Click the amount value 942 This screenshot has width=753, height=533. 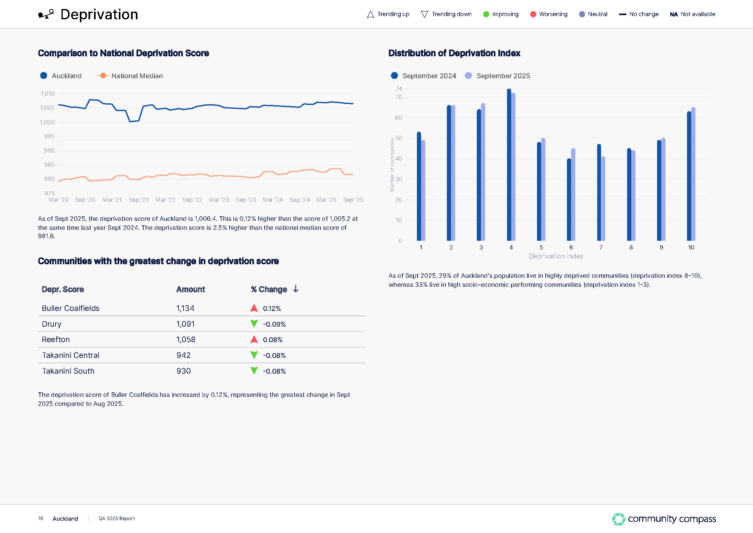click(184, 355)
